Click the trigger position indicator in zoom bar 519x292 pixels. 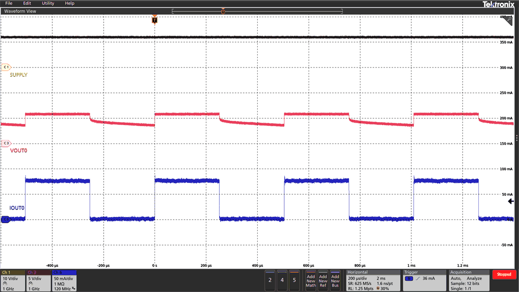223,10
